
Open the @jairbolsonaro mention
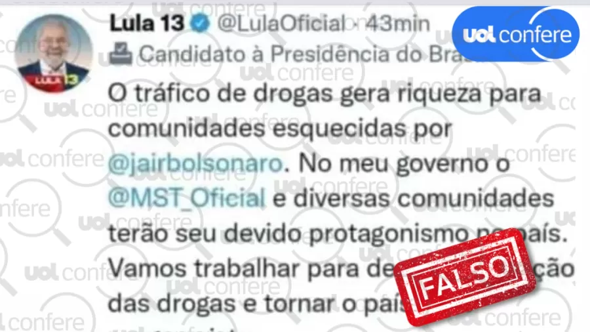point(195,164)
